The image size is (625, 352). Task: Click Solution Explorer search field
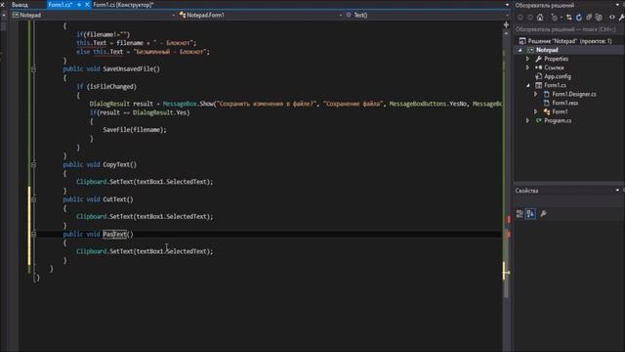coord(569,29)
